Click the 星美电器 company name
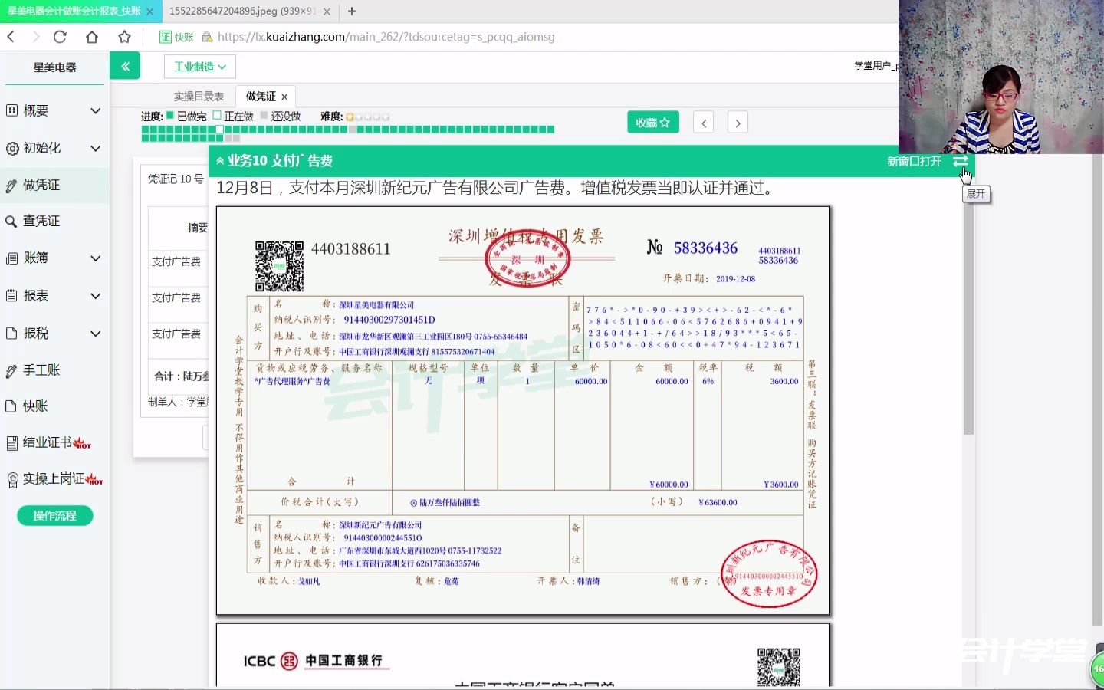Image resolution: width=1104 pixels, height=690 pixels. click(54, 67)
